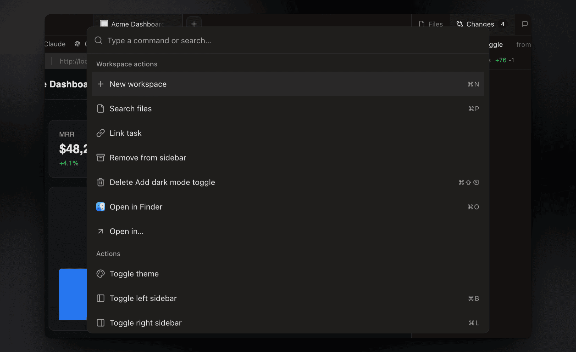
Task: Click the Acme Dashboard tab favicon
Action: (104, 24)
